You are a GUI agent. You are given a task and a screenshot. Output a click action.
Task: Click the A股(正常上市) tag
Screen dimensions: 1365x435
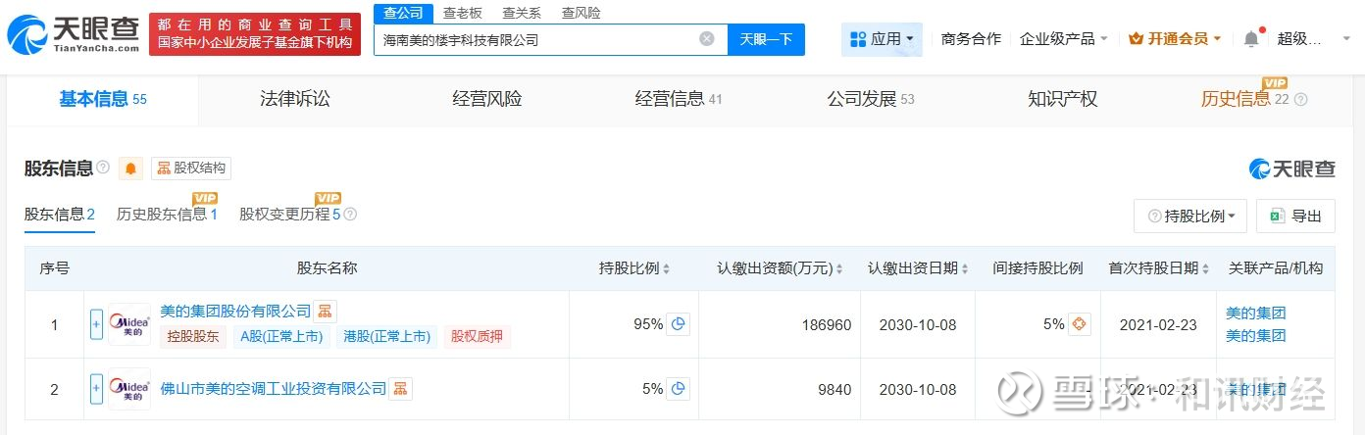coord(281,337)
